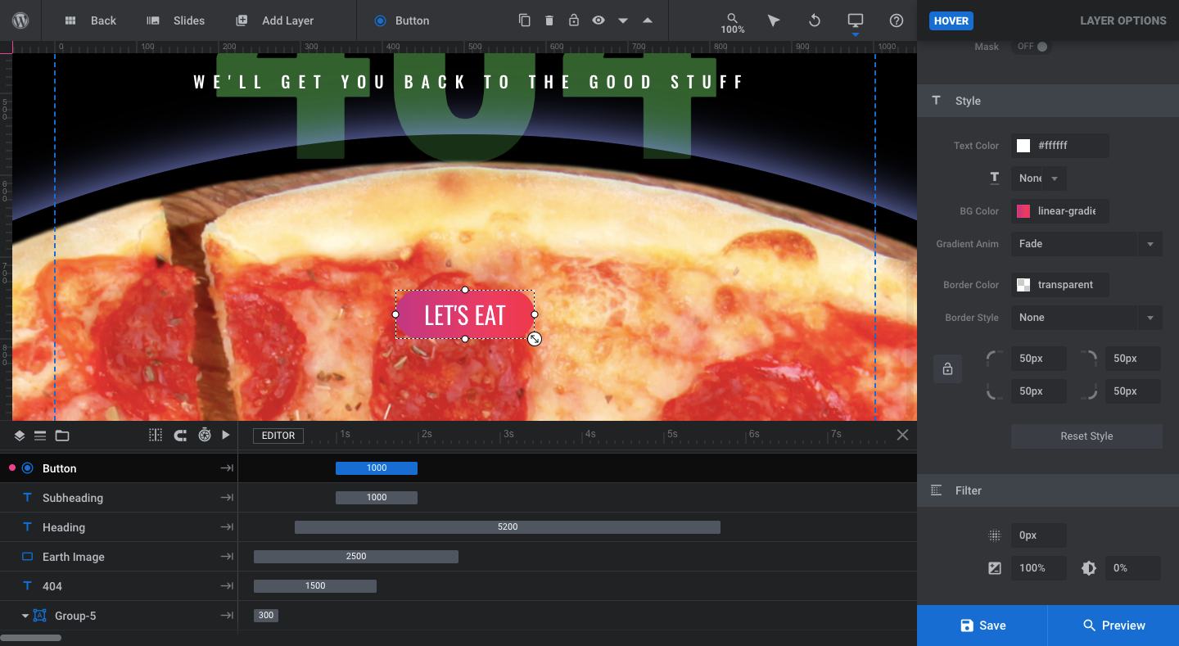Click the layers stack icon in timeline
The width and height of the screenshot is (1179, 646).
20,436
